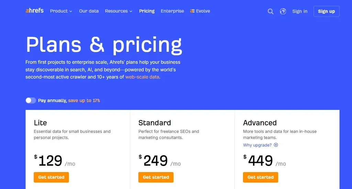Open the Pricing nav item
The height and width of the screenshot is (189, 352).
pyautogui.click(x=147, y=11)
